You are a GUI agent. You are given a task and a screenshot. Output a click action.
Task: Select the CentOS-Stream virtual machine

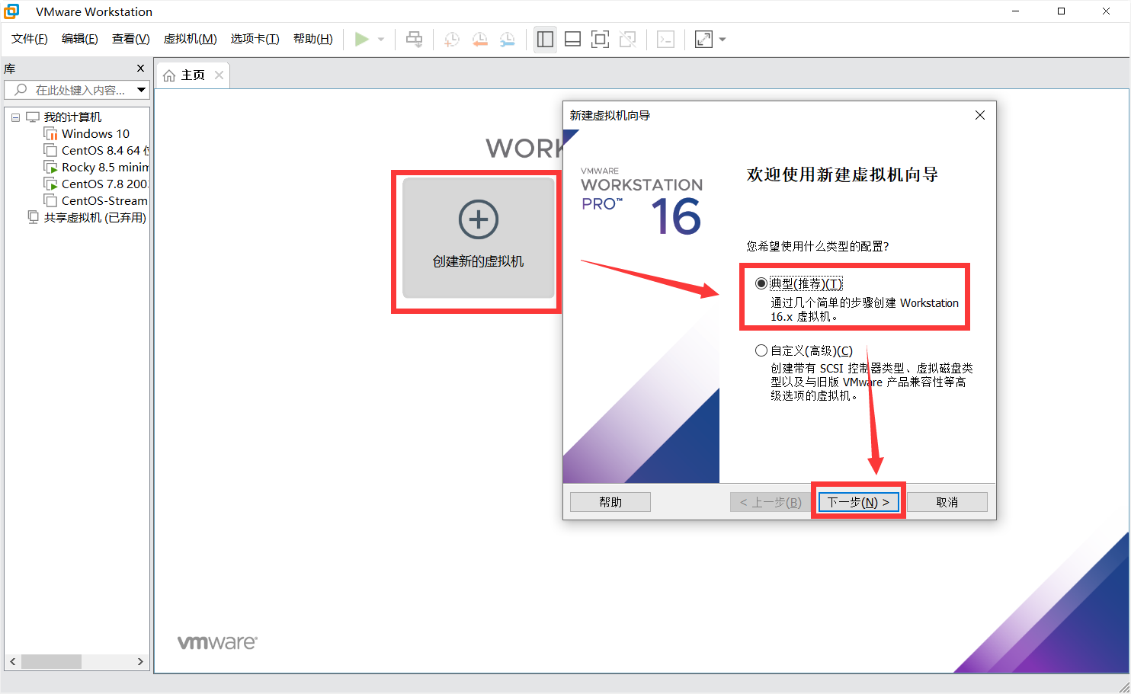point(105,201)
